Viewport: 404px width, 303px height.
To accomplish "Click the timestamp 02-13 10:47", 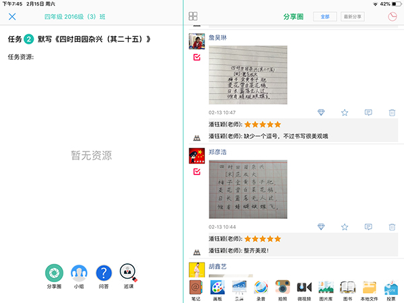I will [222, 112].
